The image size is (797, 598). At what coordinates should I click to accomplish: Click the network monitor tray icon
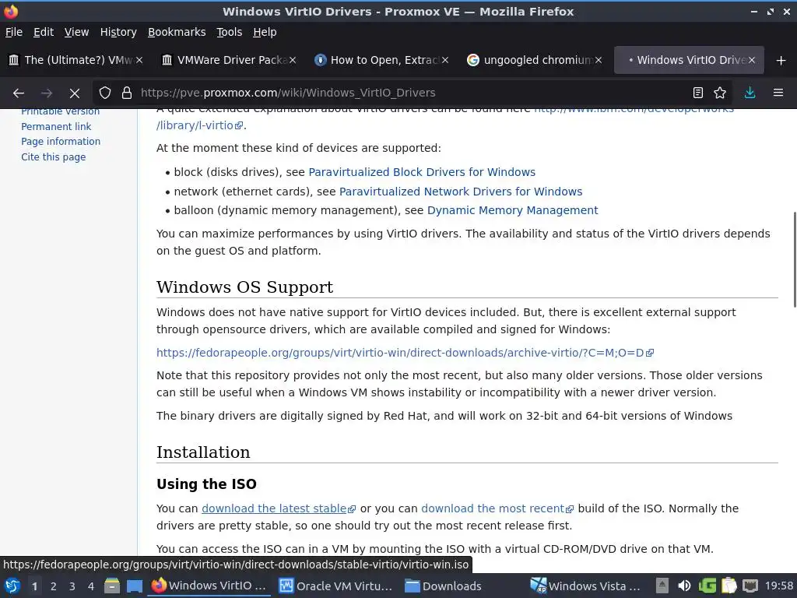750,586
